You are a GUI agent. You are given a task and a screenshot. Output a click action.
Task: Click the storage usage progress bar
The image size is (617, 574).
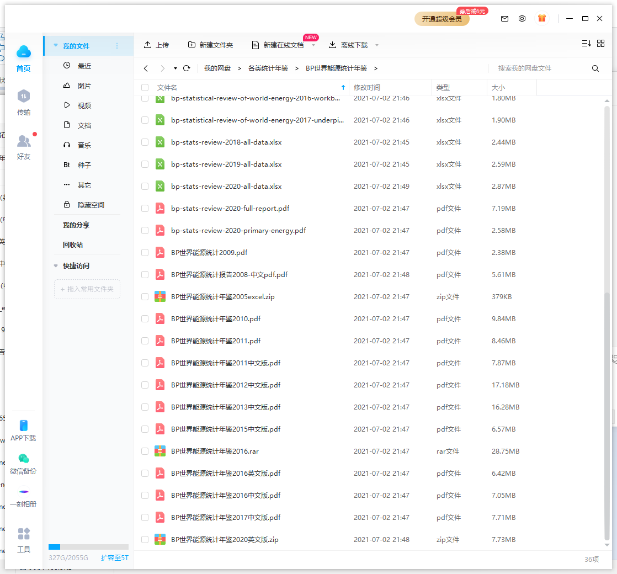(88, 547)
